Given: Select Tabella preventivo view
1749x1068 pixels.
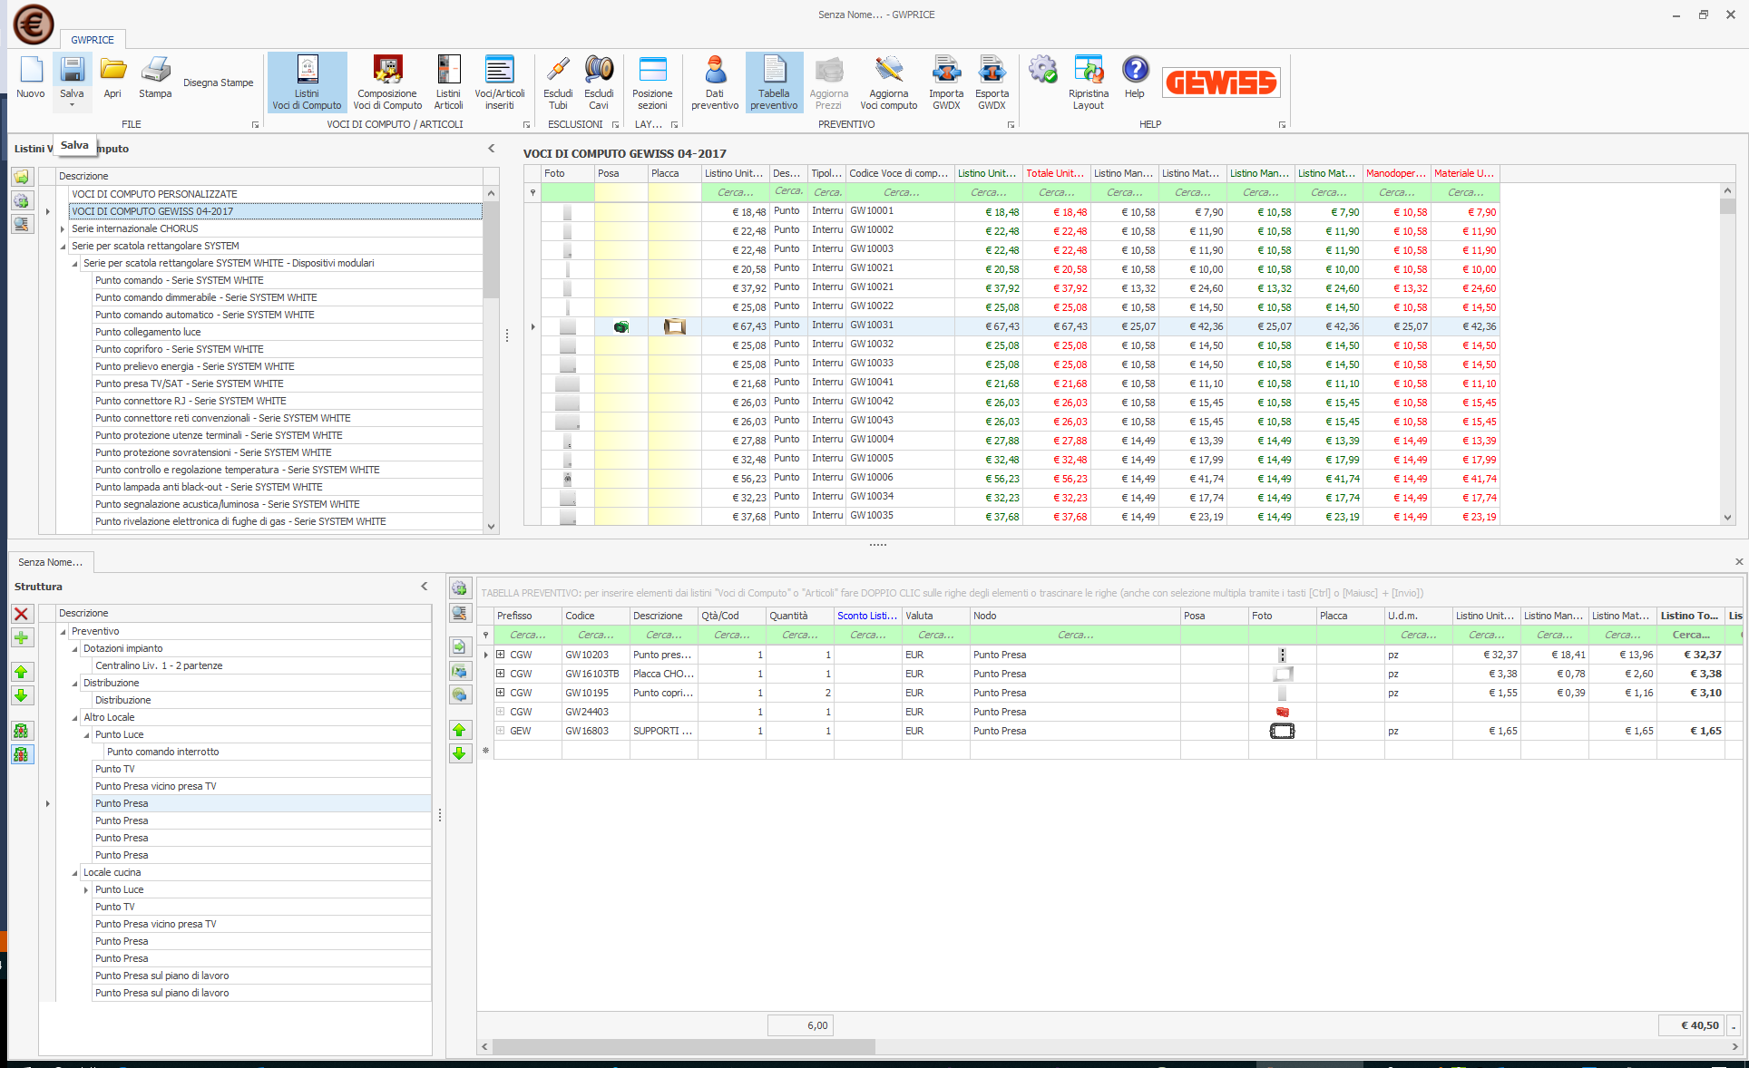Looking at the screenshot, I should [x=774, y=83].
